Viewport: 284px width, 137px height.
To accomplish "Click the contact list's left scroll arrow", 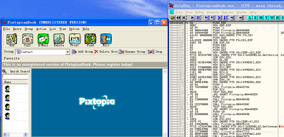I will [x=5, y=134].
